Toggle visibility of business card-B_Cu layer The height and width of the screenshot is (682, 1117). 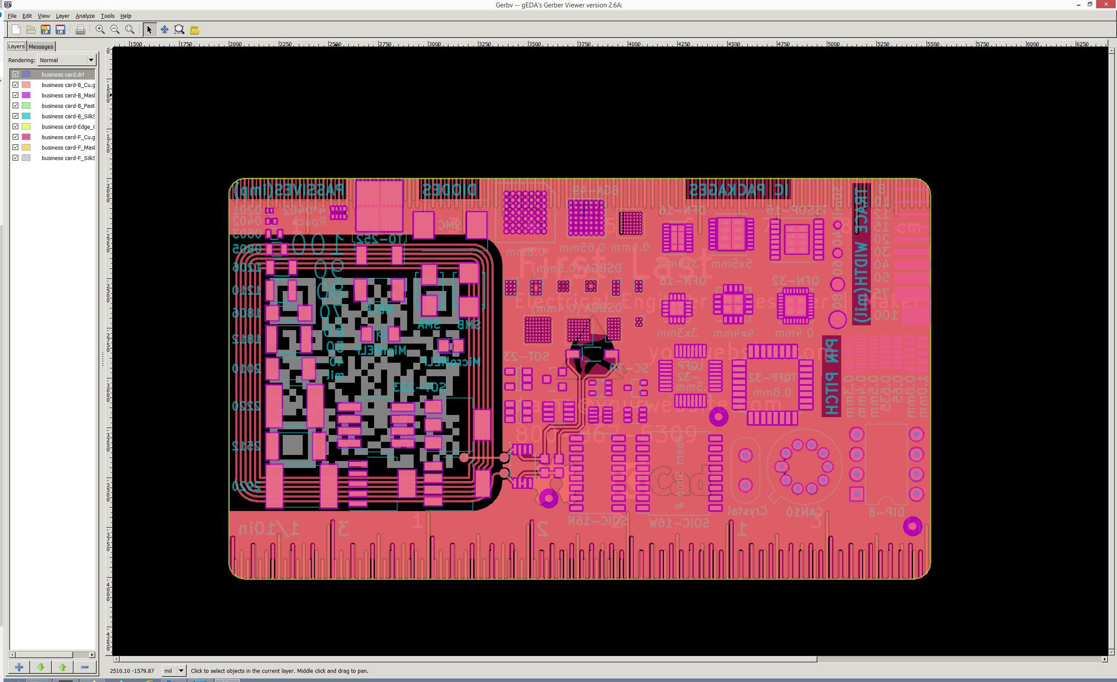point(15,85)
